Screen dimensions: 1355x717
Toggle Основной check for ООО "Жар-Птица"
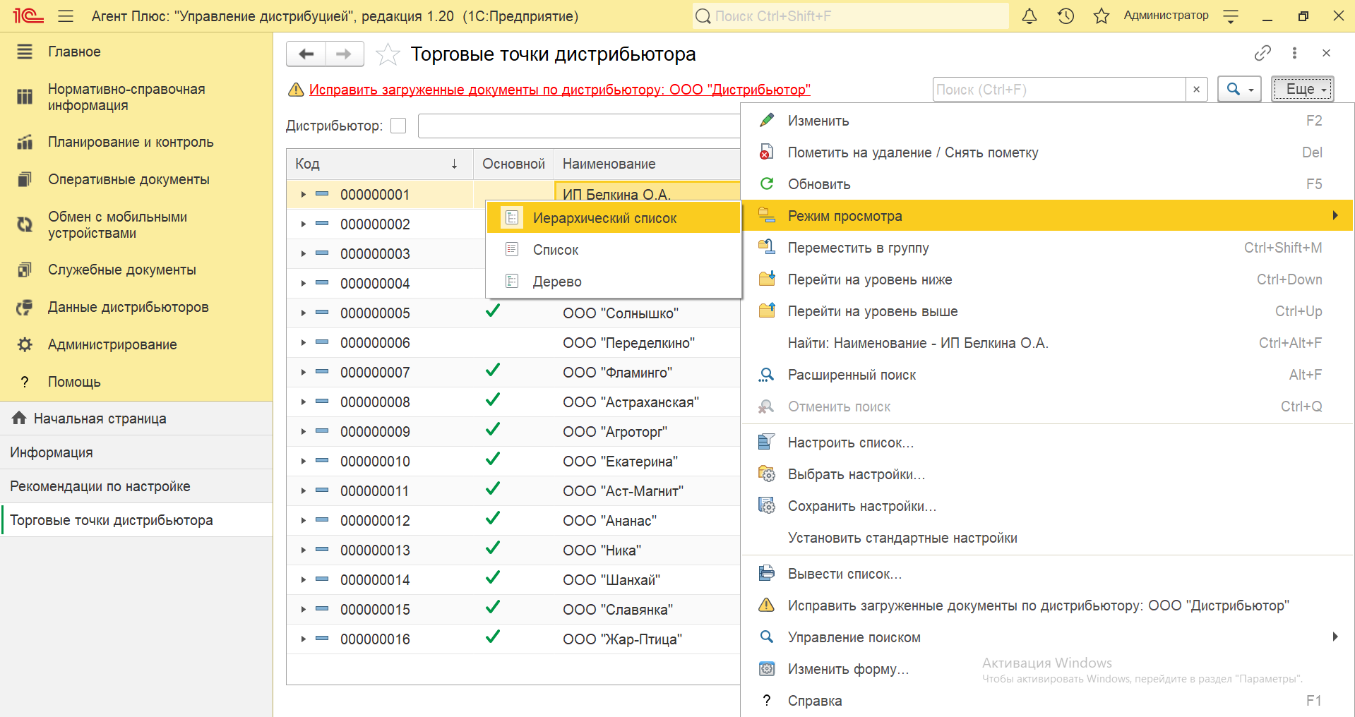(493, 637)
